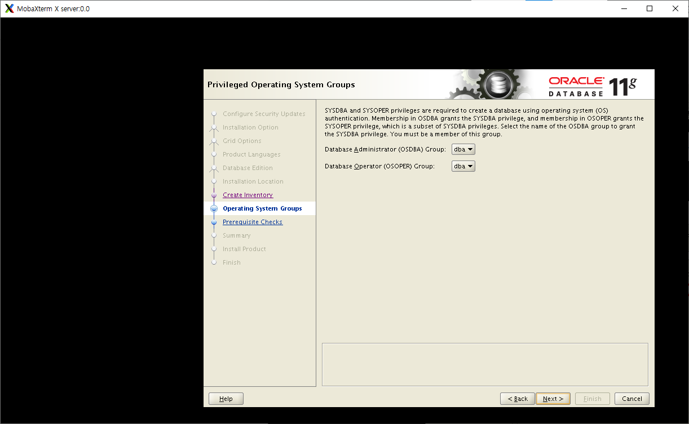Click Database Edition step

248,168
